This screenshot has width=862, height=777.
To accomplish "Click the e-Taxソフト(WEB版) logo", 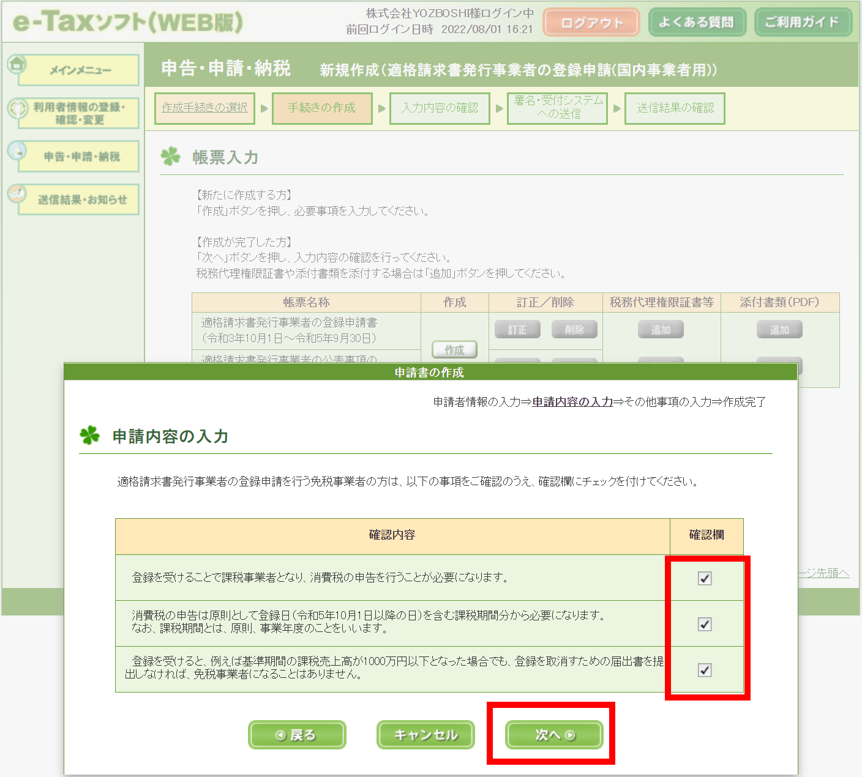I will (x=127, y=22).
